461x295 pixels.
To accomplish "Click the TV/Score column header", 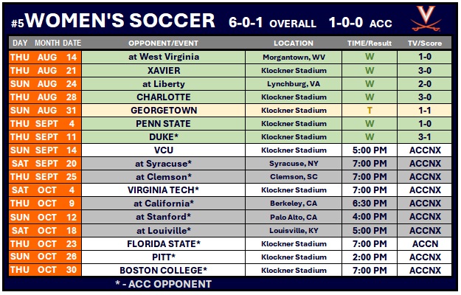I will [425, 44].
